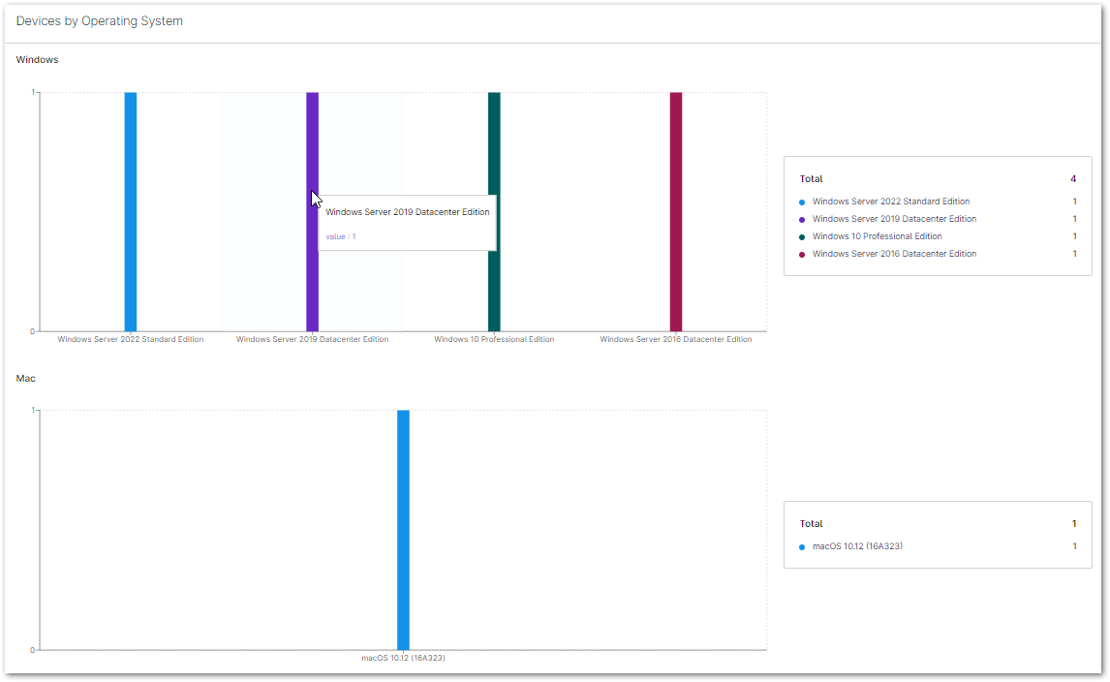Select Windows 10 Professional Edition legend entry
This screenshot has height=682, width=1110.
pyautogui.click(x=877, y=236)
